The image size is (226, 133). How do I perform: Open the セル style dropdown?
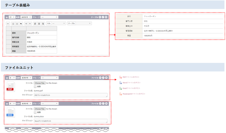(56, 24)
